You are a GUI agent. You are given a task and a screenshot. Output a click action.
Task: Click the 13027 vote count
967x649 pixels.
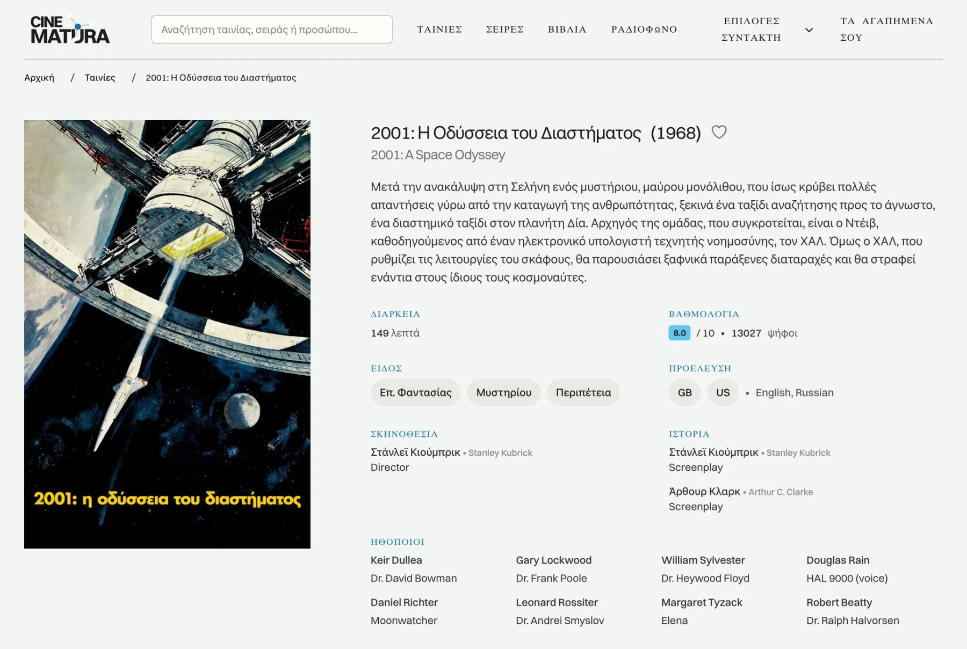coord(746,333)
